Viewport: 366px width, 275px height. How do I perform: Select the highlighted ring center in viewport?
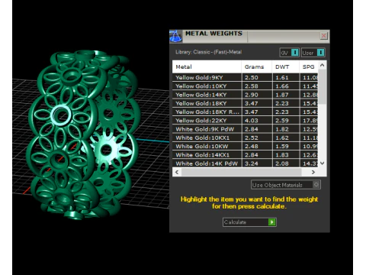[60, 115]
